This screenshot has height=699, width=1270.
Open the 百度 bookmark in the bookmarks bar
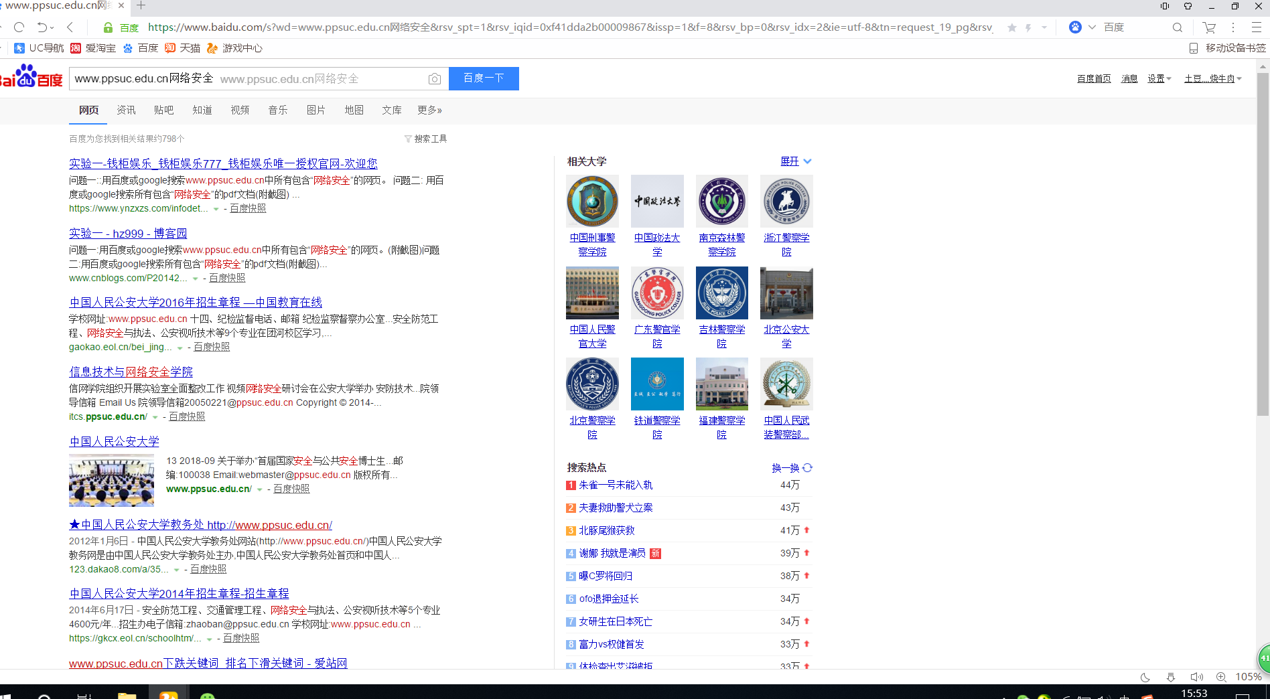[141, 48]
